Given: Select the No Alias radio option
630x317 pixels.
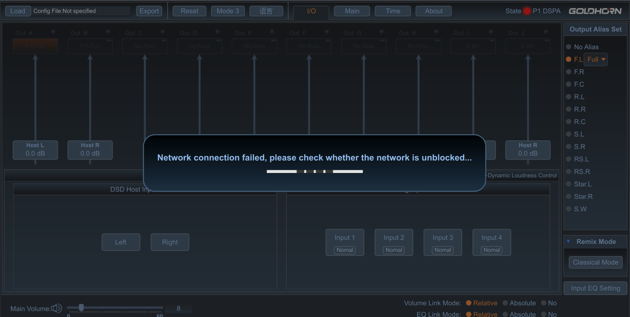Looking at the screenshot, I should pos(569,47).
